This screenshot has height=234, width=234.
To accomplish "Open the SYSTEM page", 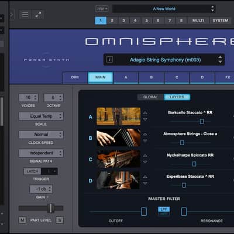I will point(221,20).
